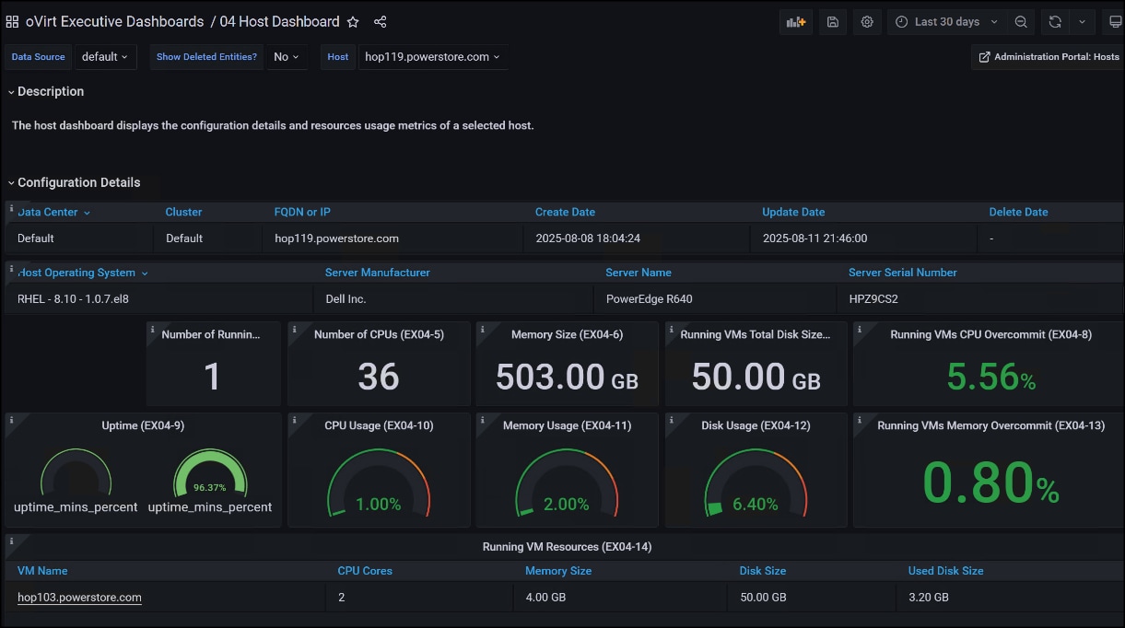Screen dimensions: 1125x628
Task: Click the Memory Size column header in VM table
Action: pos(558,571)
